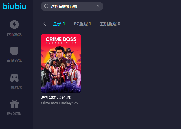Click the Crime Boss: Rockay City subtitle
Screen dimensions: 181x129
pyautogui.click(x=60, y=103)
